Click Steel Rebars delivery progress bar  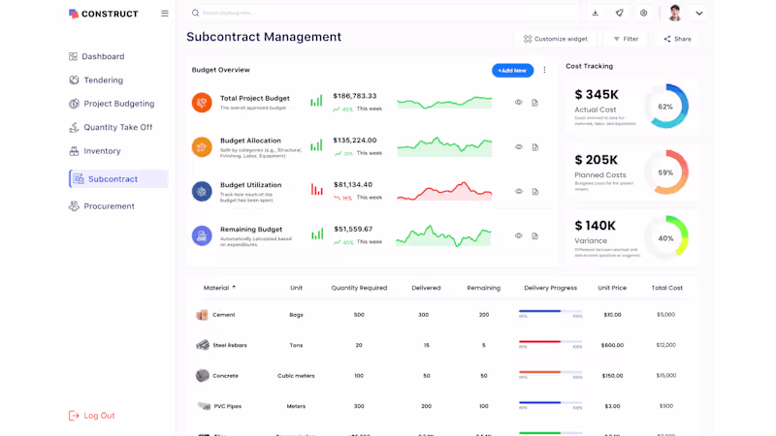click(x=550, y=342)
